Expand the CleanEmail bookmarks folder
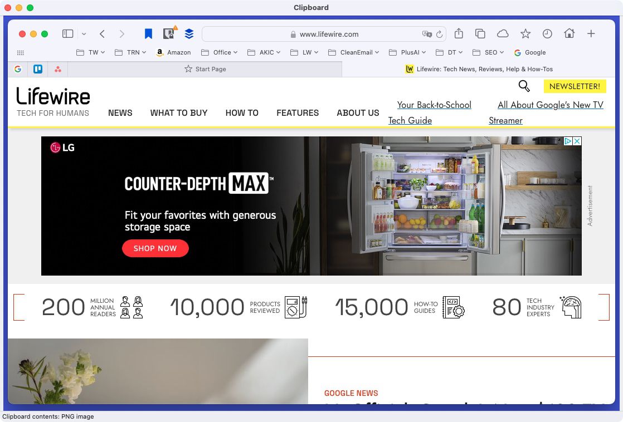 coord(353,52)
